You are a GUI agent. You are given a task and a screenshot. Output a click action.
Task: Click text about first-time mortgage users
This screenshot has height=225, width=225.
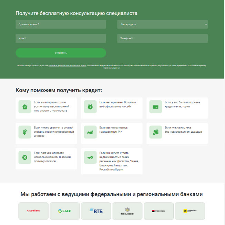[x=52, y=106]
